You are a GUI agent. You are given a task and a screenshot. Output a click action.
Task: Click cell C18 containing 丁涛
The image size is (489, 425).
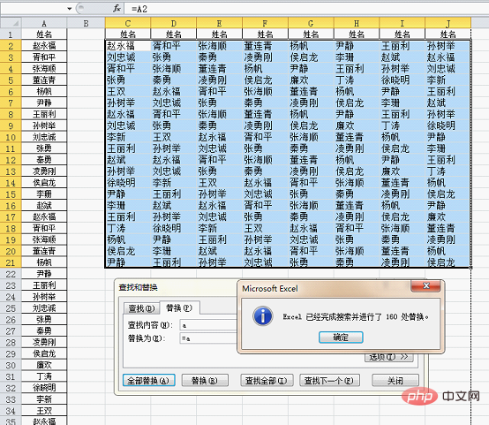128,228
